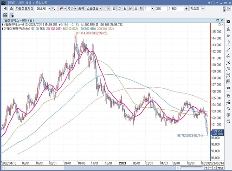Click the bottom swap arrows icon in right toolbar
This screenshot has height=171, width=232.
(x=228, y=121)
